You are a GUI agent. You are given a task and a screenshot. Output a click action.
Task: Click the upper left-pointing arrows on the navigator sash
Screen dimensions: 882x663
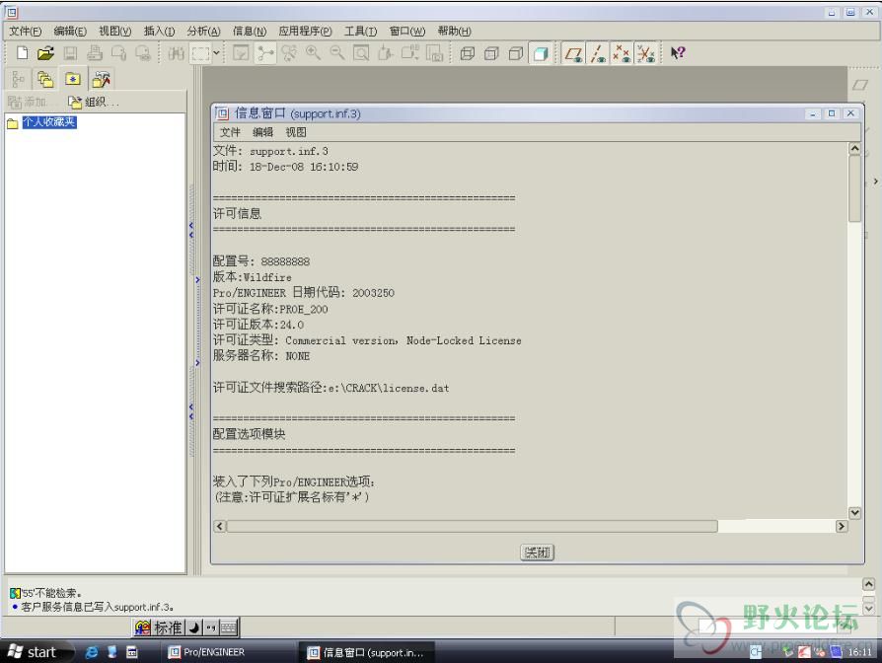191,230
